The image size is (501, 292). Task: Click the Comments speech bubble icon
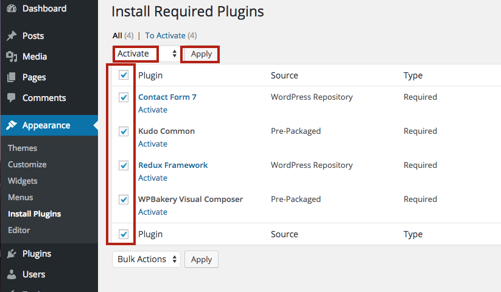(12, 98)
